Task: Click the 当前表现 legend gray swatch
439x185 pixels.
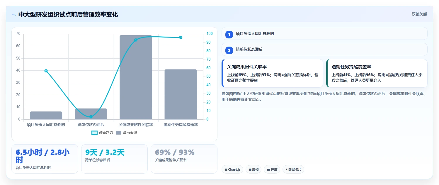Action: tap(119, 133)
